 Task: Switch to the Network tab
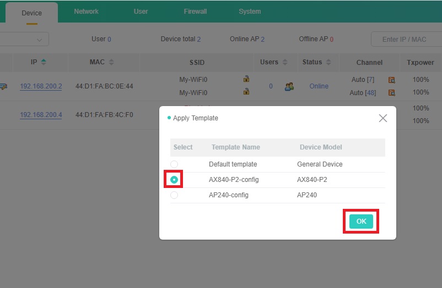click(86, 12)
